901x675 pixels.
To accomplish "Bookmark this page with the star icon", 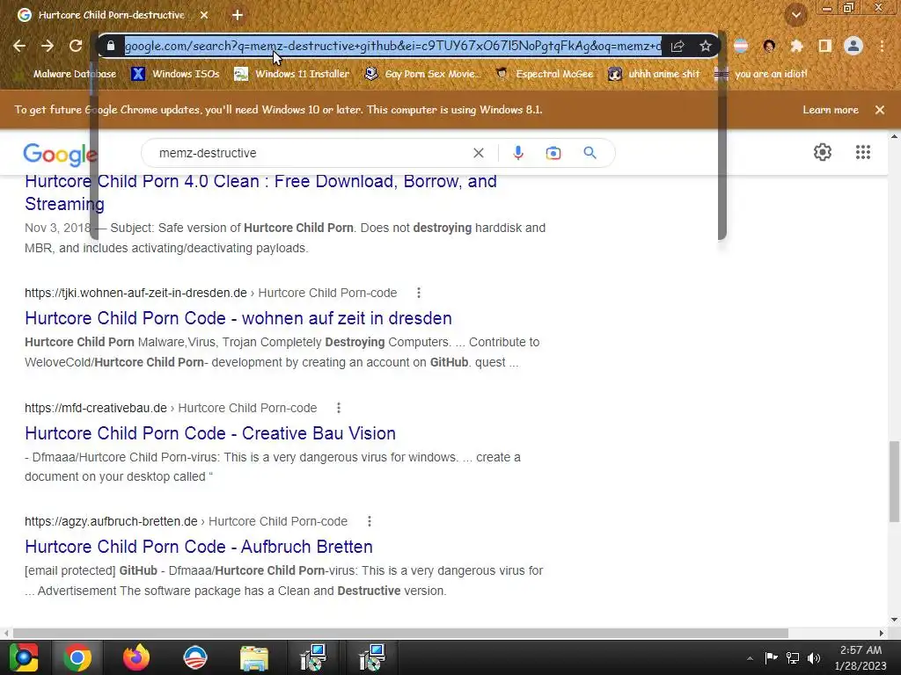I will (705, 46).
